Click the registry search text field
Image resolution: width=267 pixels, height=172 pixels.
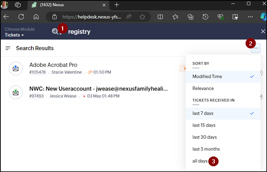tap(79, 31)
